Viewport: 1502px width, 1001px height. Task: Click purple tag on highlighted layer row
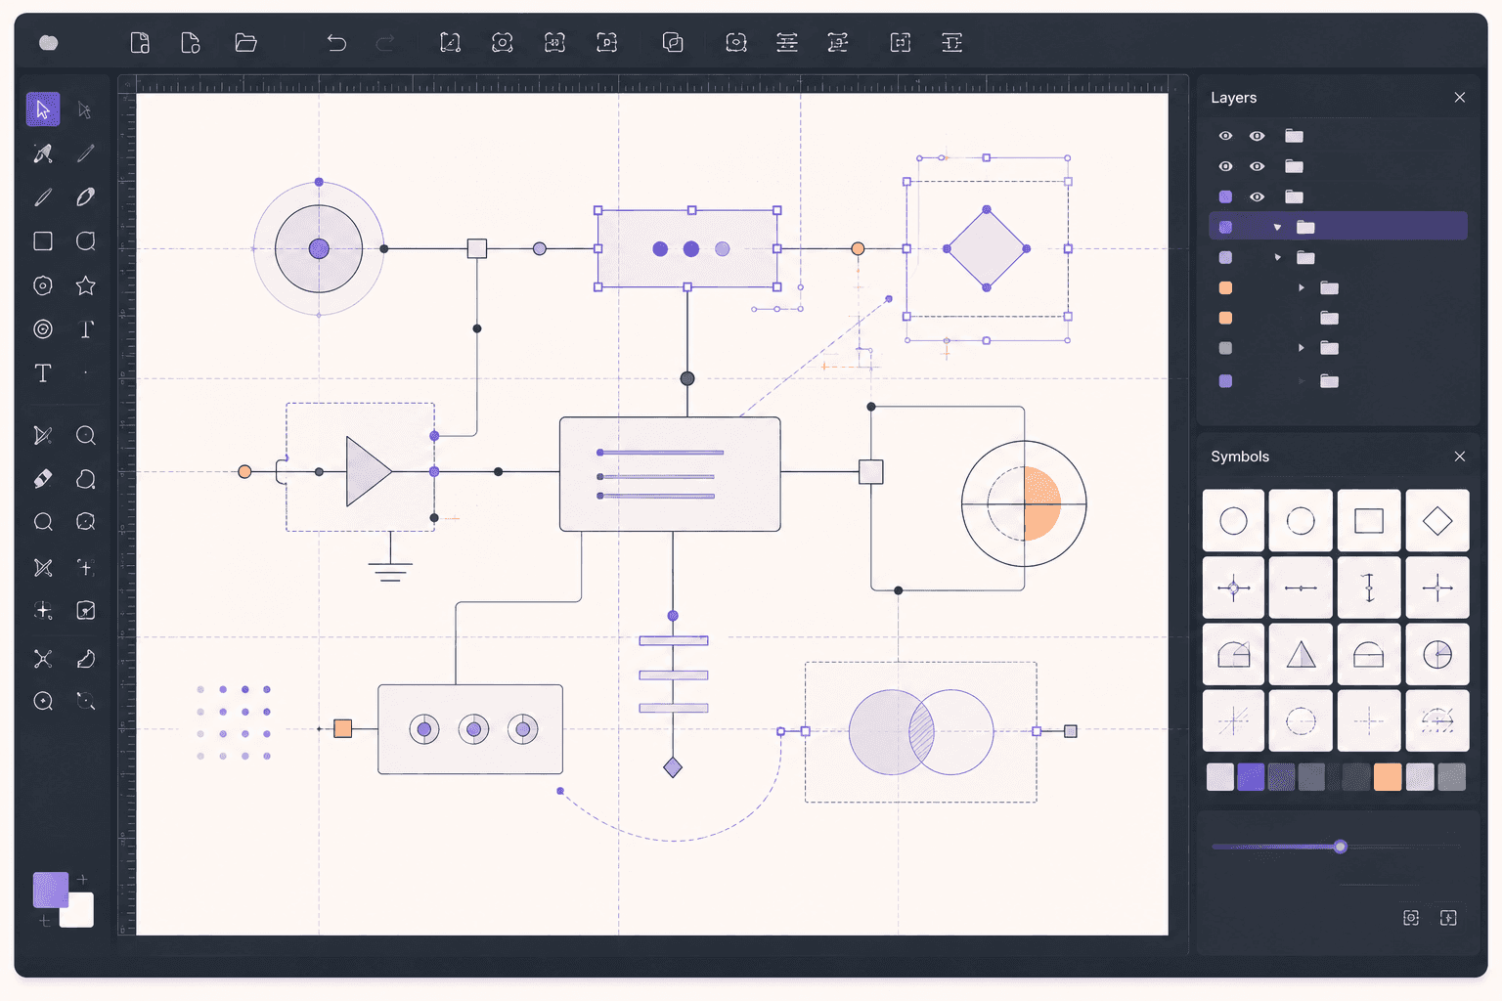click(1225, 227)
